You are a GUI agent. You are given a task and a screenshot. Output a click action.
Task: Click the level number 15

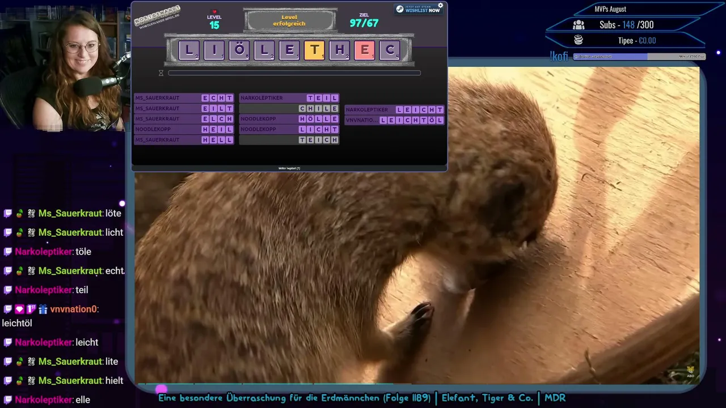point(214,25)
